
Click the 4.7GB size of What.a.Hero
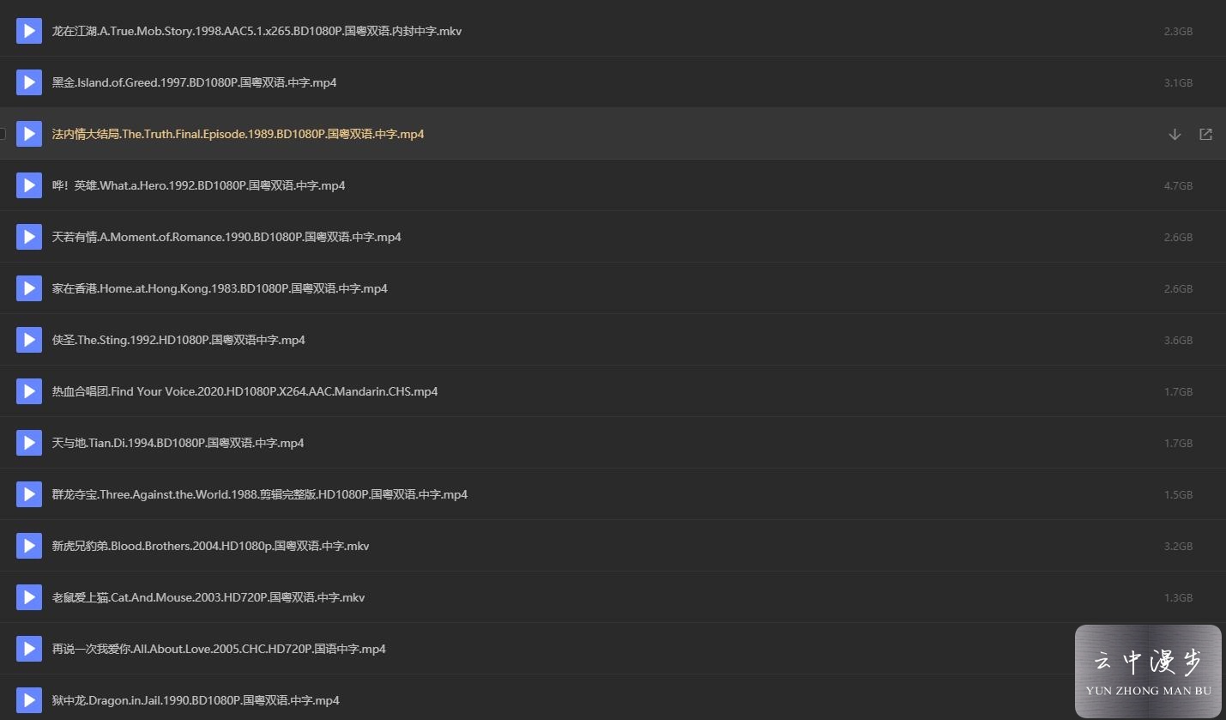coord(1178,185)
